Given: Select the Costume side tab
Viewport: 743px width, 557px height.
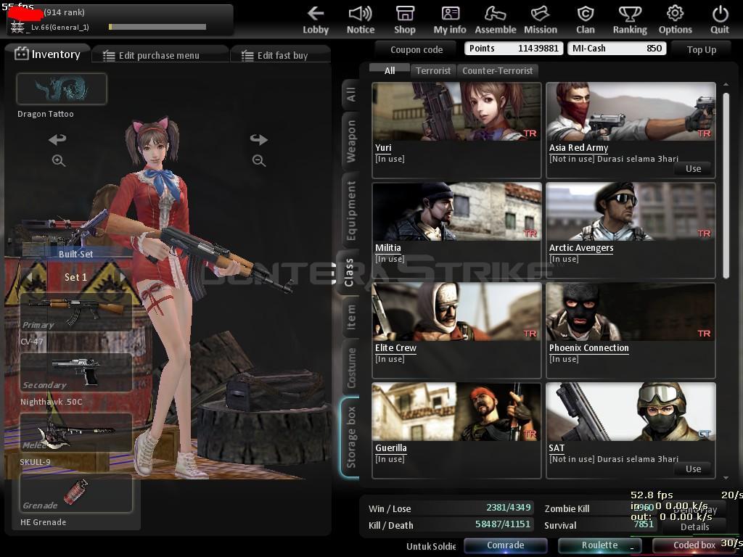Looking at the screenshot, I should click(351, 368).
